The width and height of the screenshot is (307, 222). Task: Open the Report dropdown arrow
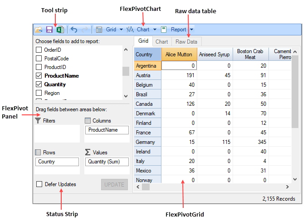[x=191, y=30]
